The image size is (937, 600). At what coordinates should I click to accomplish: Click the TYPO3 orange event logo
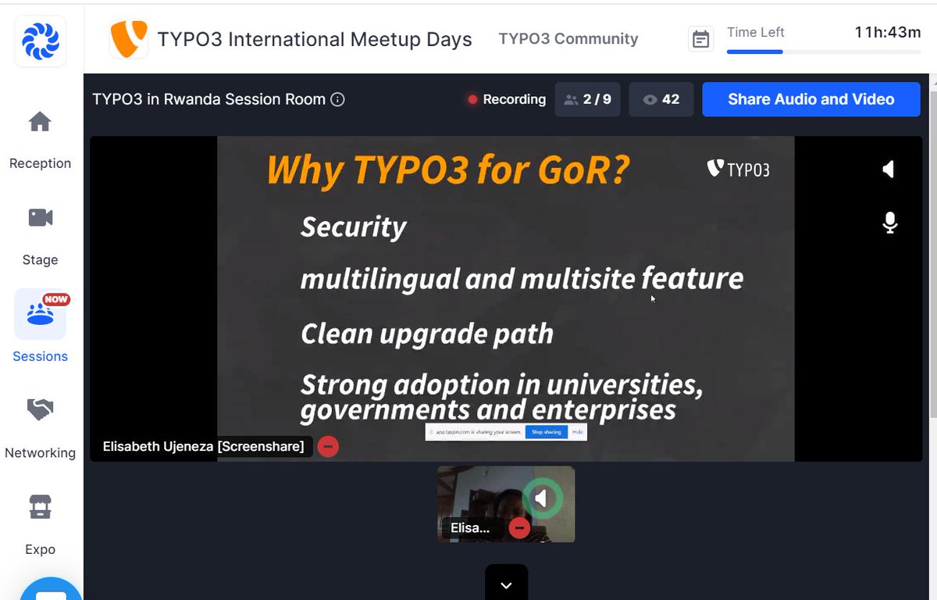coord(129,39)
